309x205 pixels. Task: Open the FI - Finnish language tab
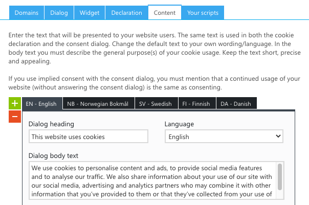(x=197, y=103)
